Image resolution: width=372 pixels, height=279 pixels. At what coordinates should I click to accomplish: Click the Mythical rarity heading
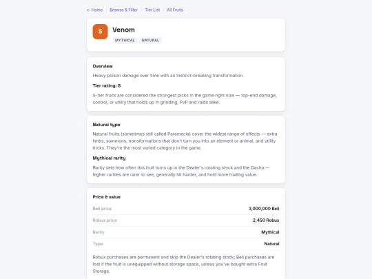pos(109,158)
